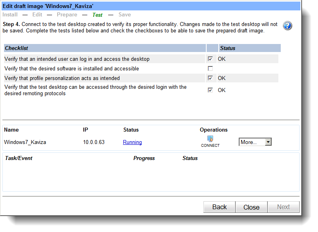Viewport: 318px width, 232px height.
Task: Click the Checklist column header
Action: pos(16,48)
